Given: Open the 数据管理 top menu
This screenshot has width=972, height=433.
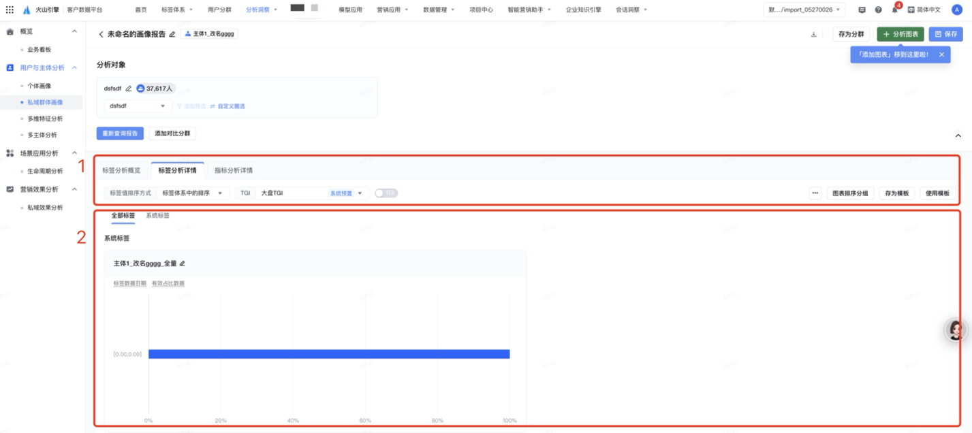Looking at the screenshot, I should tap(439, 10).
